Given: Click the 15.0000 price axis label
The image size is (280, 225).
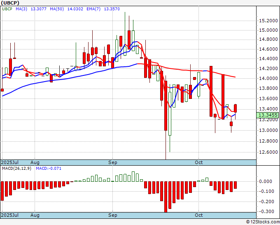Looking at the screenshot, I should click(x=268, y=30).
